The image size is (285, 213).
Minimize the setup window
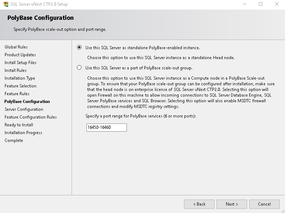(x=245, y=4)
